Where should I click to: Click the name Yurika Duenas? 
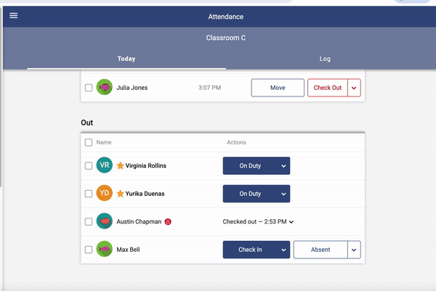(x=145, y=194)
